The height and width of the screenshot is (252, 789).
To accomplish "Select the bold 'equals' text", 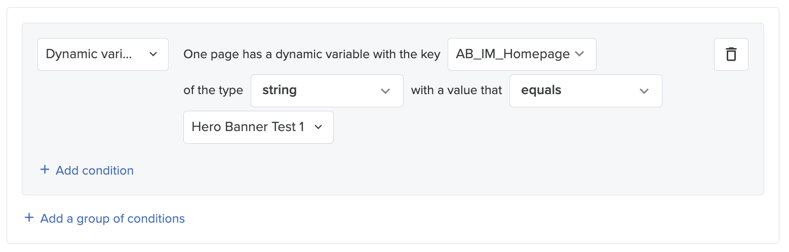I will point(541,91).
